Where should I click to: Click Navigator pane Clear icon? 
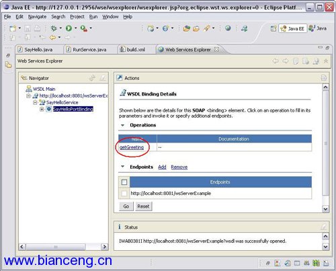pyautogui.click(x=102, y=78)
